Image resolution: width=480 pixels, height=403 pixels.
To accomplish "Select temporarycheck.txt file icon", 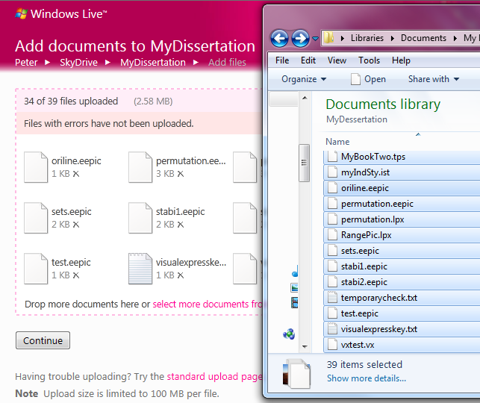I will point(332,298).
